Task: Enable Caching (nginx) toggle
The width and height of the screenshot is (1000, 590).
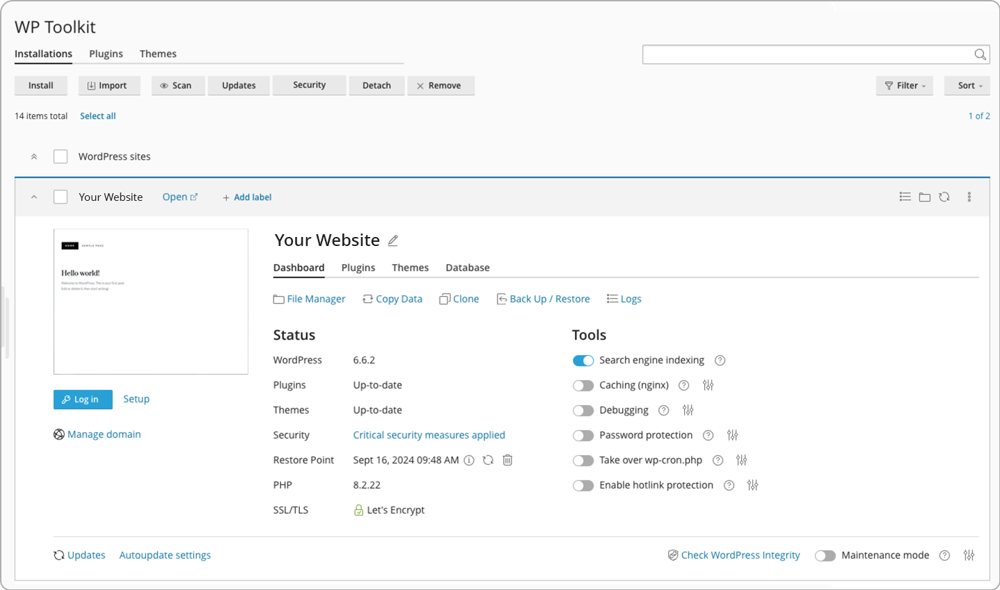Action: coord(583,386)
